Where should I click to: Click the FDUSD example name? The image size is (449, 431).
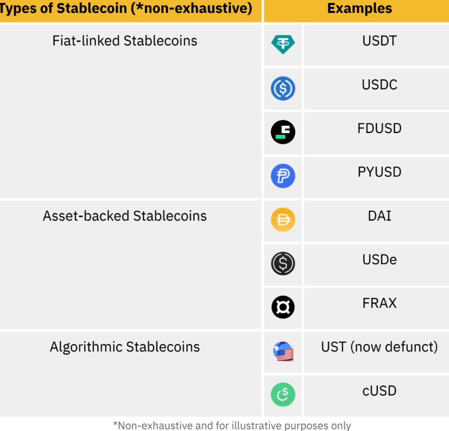point(379,128)
